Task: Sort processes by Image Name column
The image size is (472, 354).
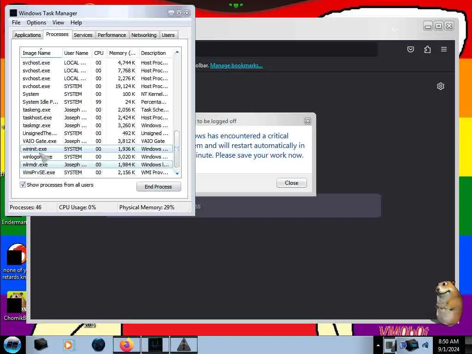Action: click(41, 53)
